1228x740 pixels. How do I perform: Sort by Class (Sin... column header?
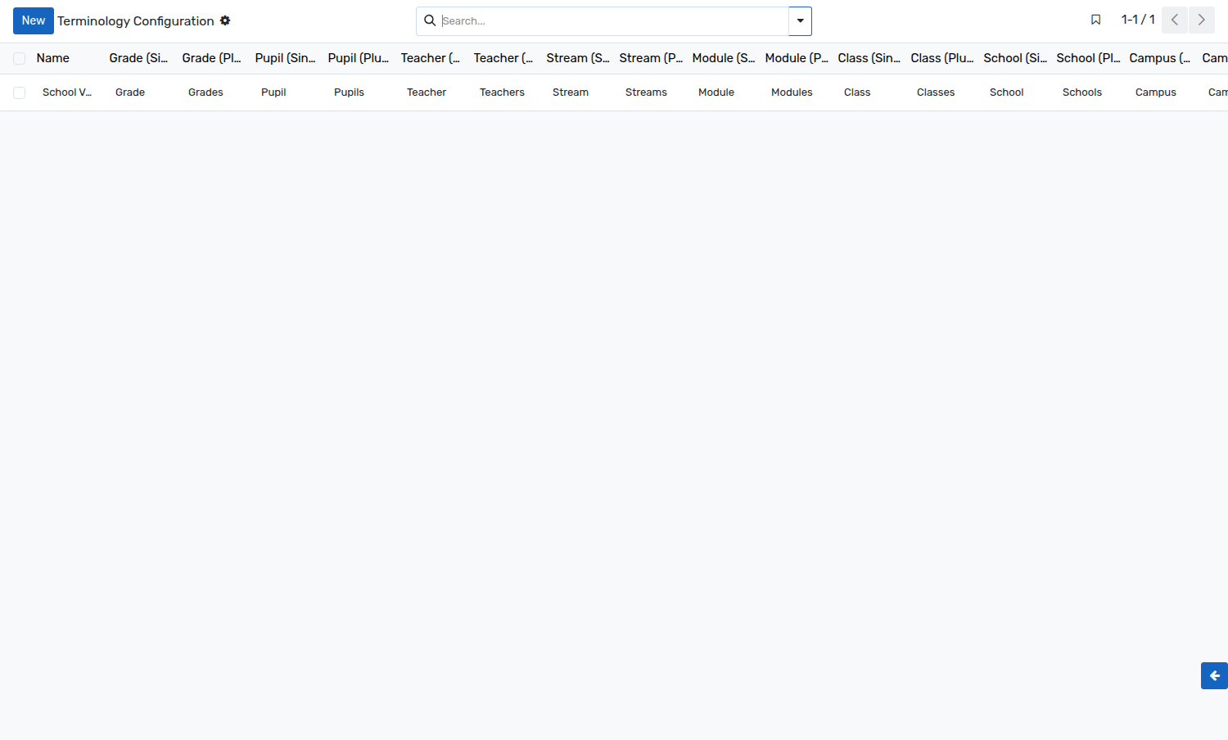point(869,58)
